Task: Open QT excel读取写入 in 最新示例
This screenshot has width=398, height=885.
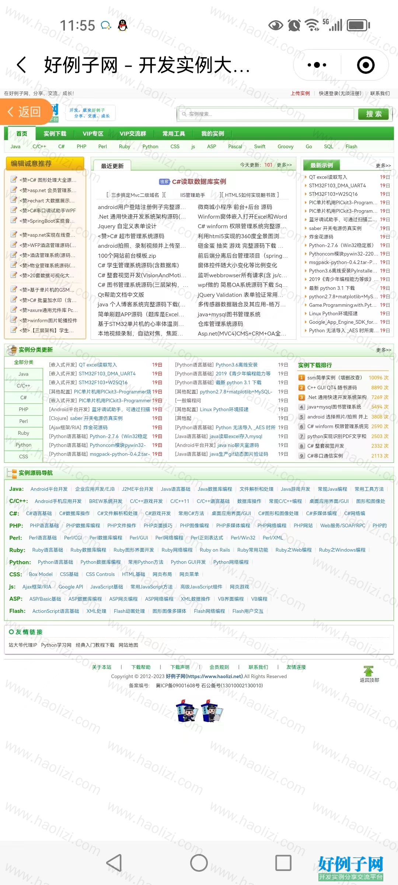Action: 328,177
